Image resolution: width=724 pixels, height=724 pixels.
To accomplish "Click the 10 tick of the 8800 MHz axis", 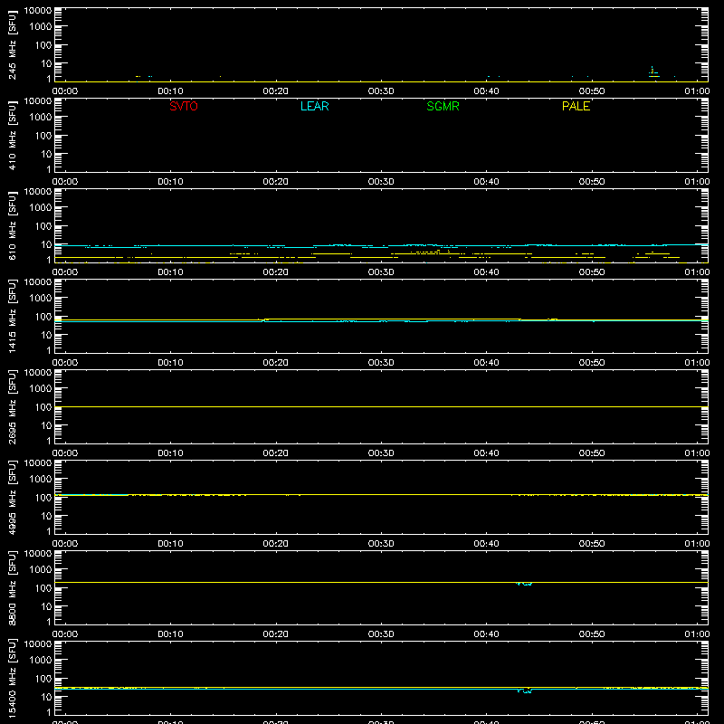I will point(46,606).
